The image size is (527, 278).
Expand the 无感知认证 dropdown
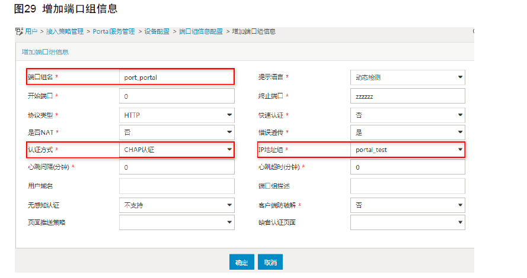[x=177, y=205]
